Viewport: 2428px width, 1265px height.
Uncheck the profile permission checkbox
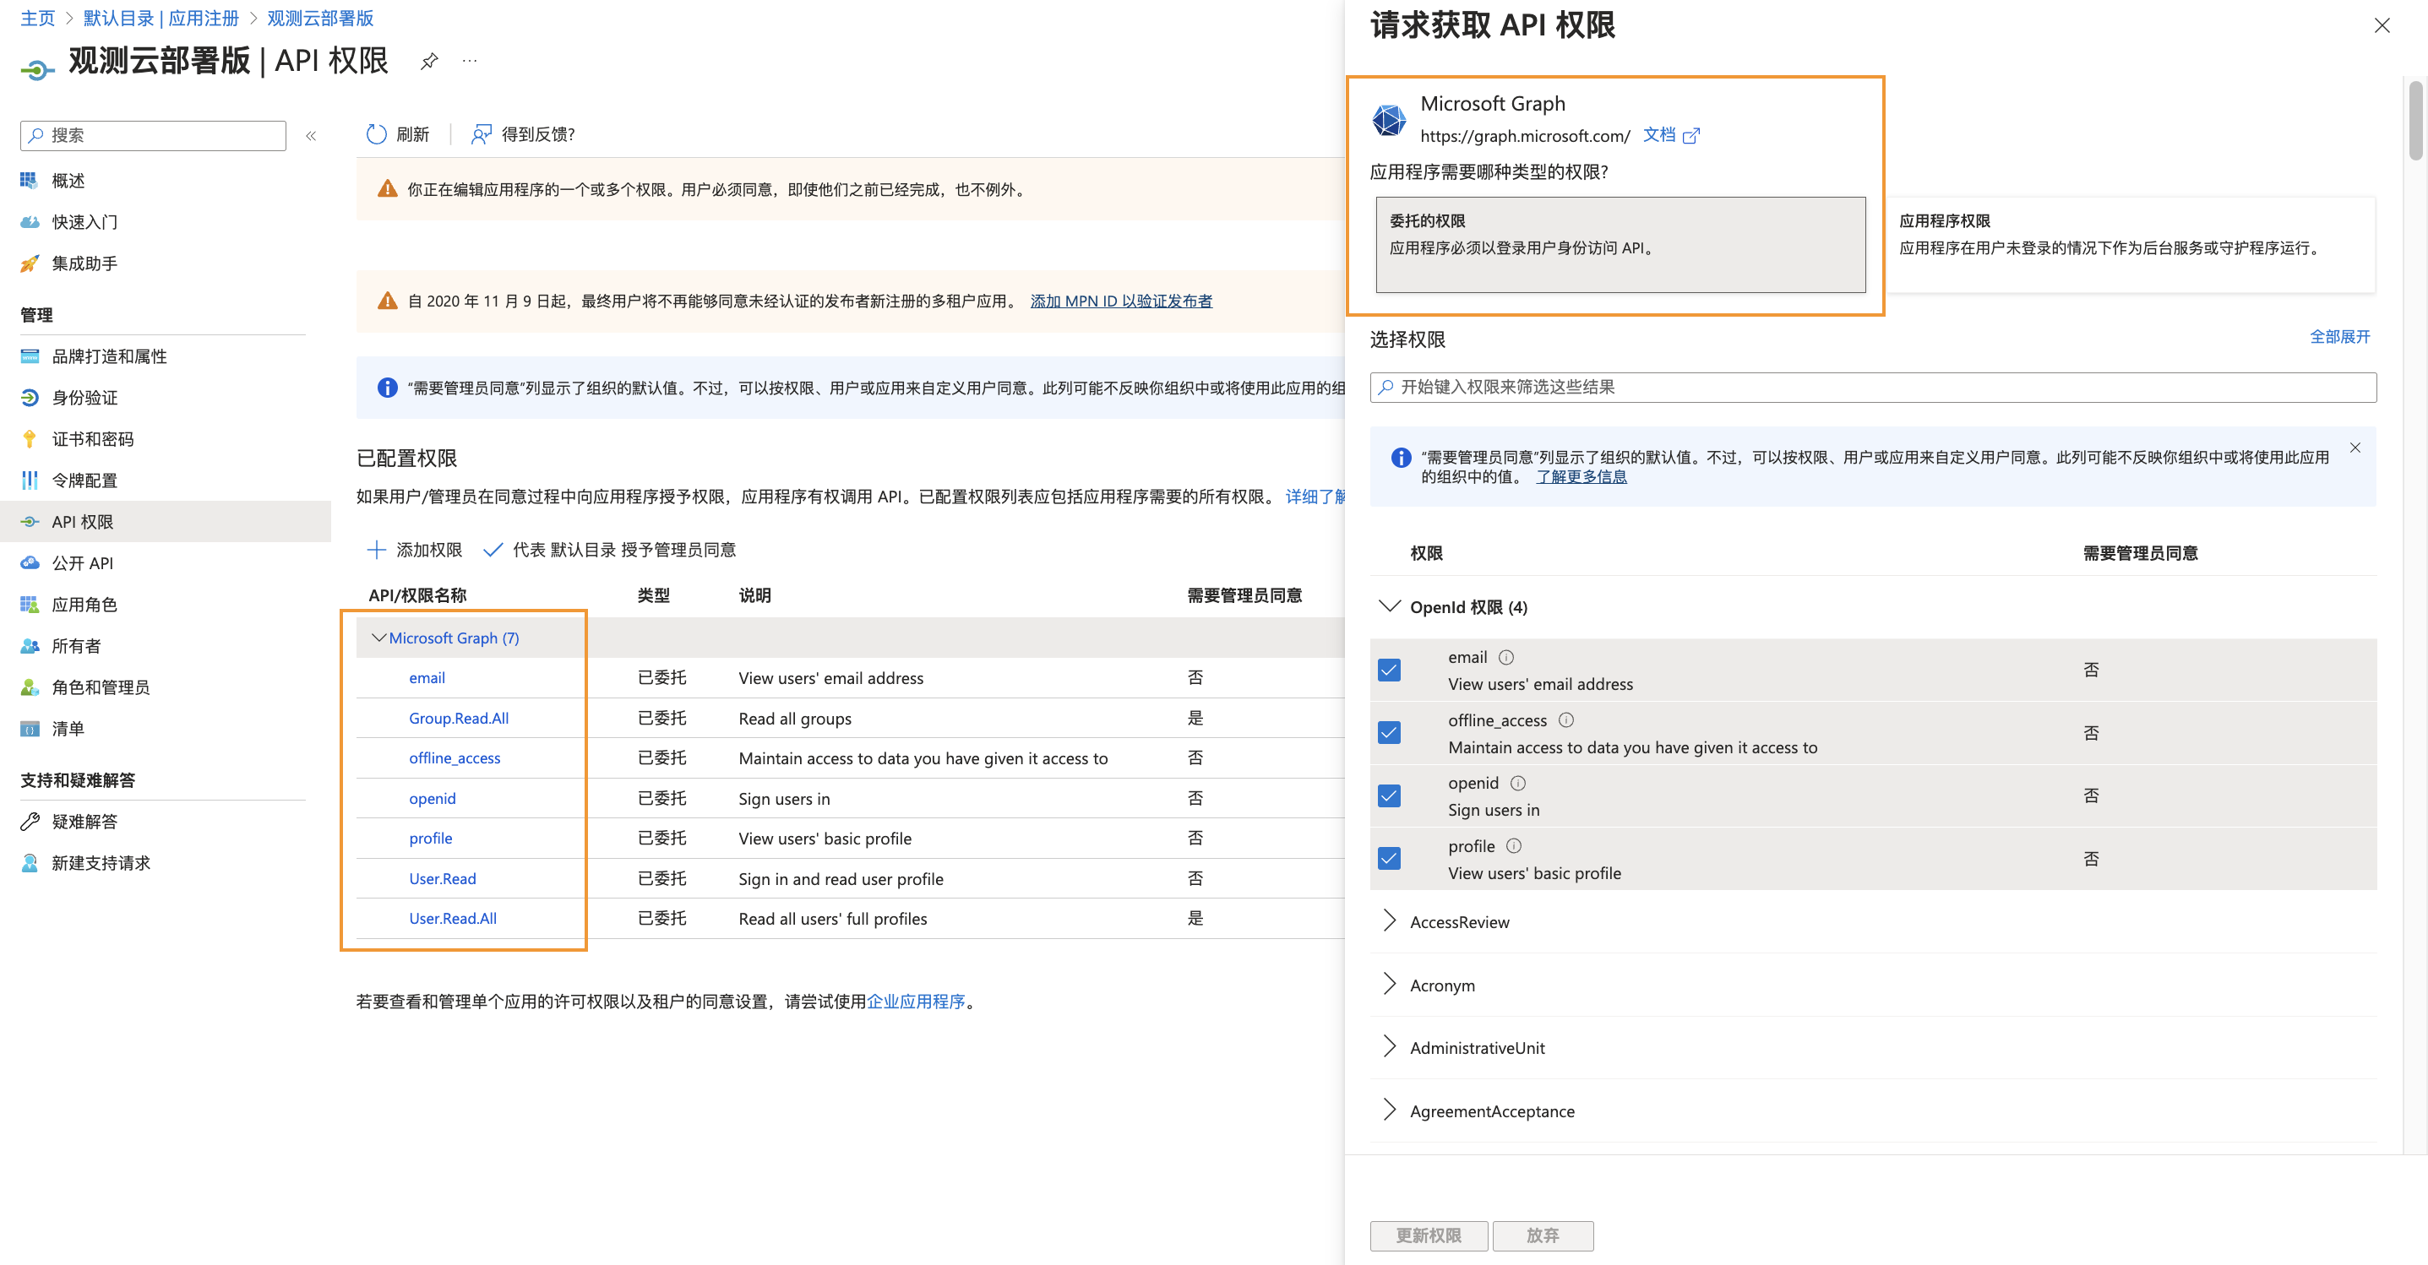click(1390, 859)
